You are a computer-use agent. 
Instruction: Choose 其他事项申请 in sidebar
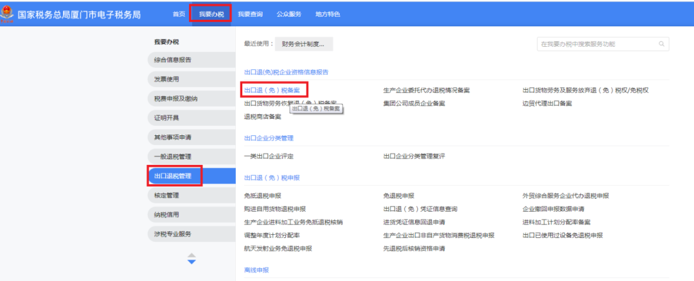point(191,137)
